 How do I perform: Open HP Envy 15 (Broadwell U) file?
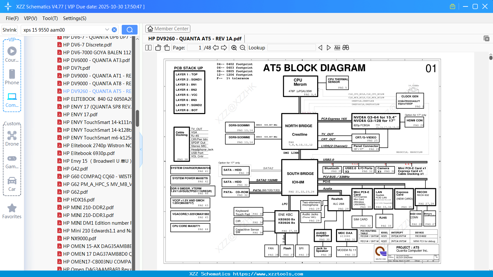point(94,161)
